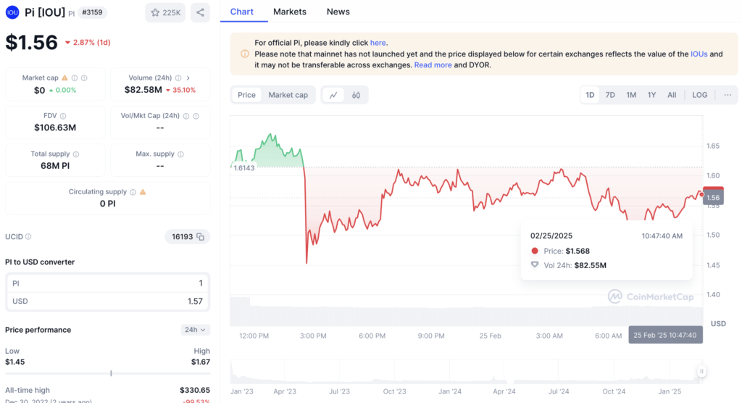
Task: Open FDV info icon
Action: [63, 116]
